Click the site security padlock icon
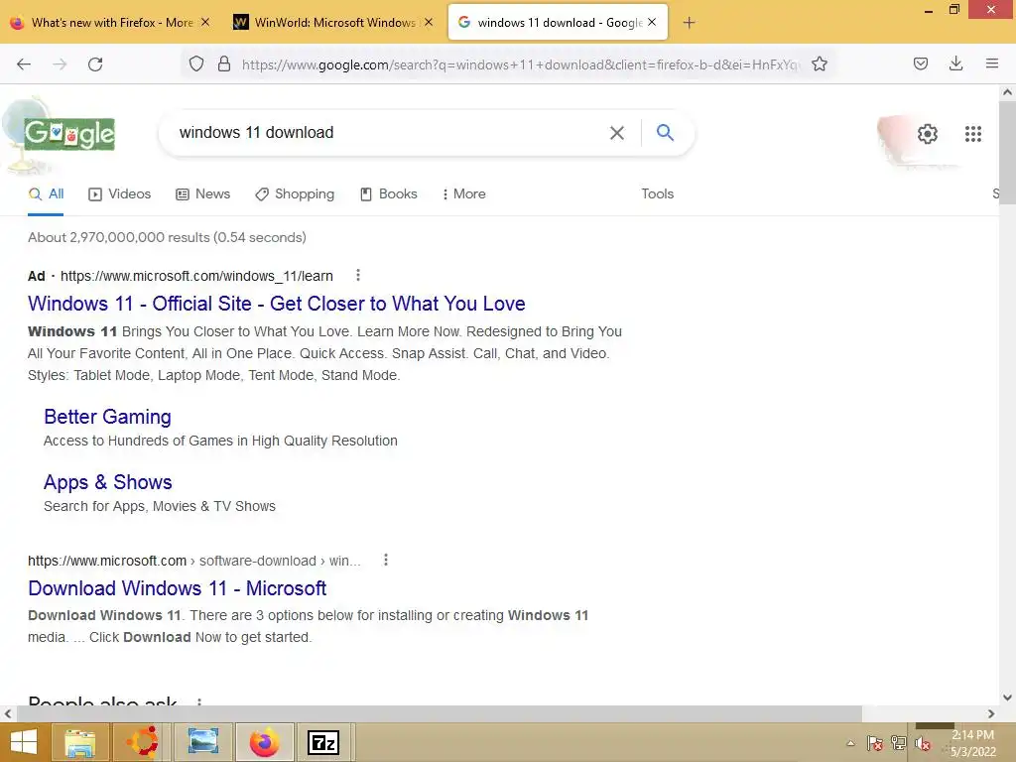The height and width of the screenshot is (762, 1016). (x=224, y=63)
